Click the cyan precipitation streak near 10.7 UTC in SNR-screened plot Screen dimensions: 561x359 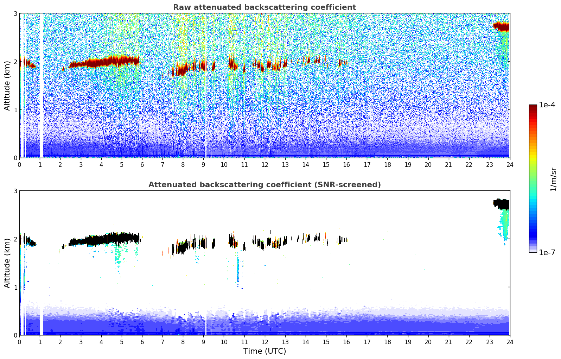pos(238,270)
